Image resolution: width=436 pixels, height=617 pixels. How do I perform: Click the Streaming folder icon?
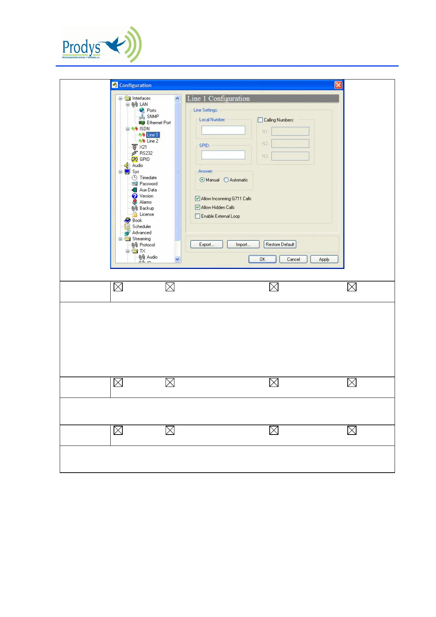point(127,239)
